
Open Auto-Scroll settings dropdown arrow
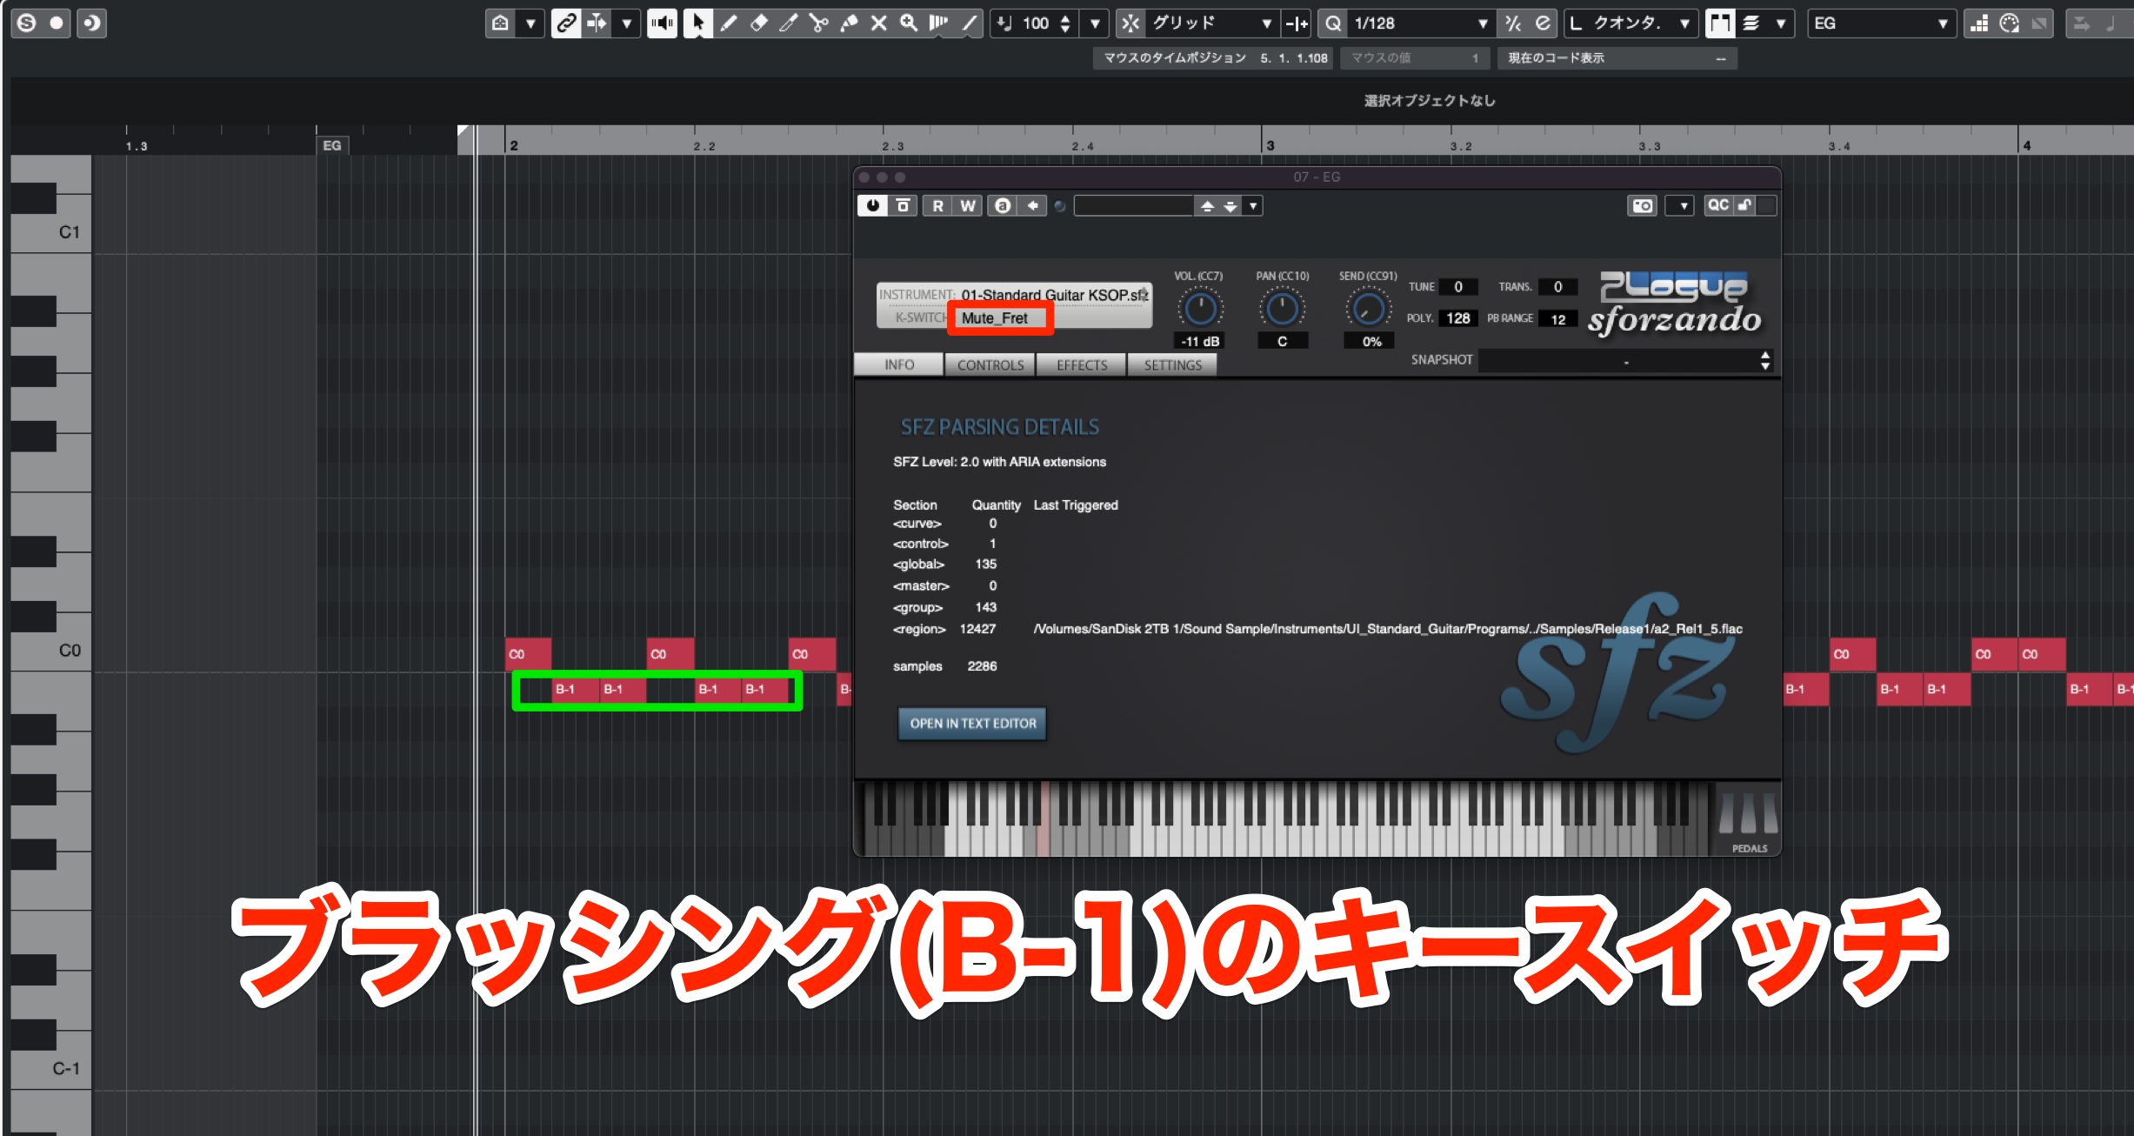[x=626, y=23]
